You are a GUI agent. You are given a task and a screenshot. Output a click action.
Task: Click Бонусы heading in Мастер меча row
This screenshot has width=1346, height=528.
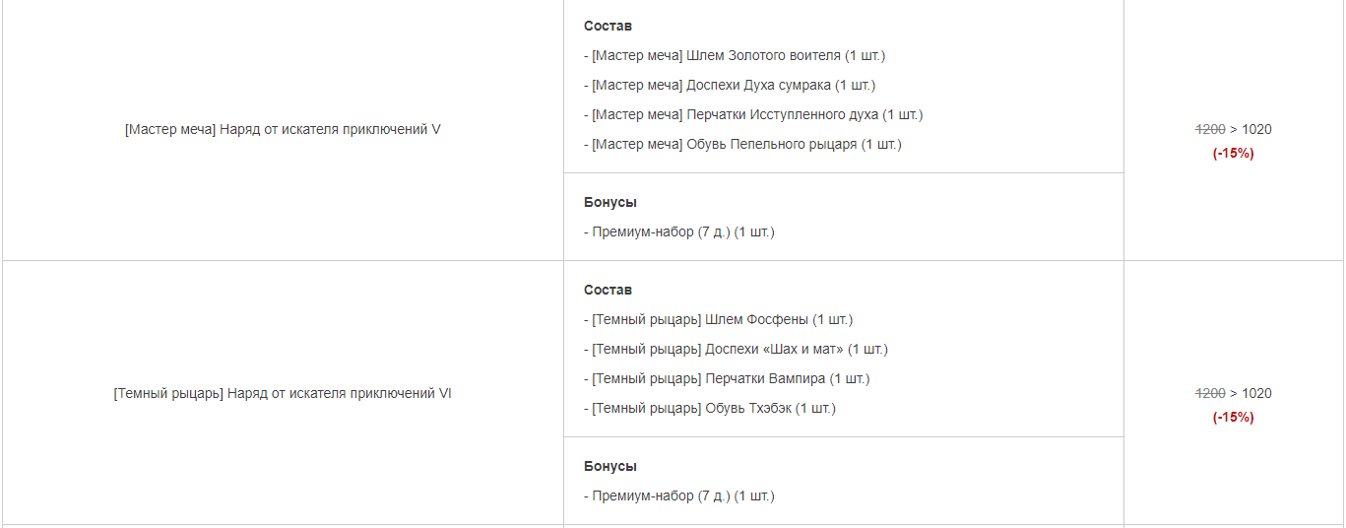(x=610, y=202)
